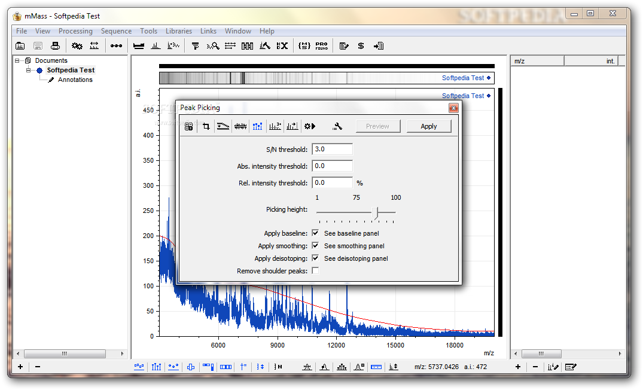643x390 pixels.
Task: Click the Apply button in Peak Picking
Action: tap(429, 126)
